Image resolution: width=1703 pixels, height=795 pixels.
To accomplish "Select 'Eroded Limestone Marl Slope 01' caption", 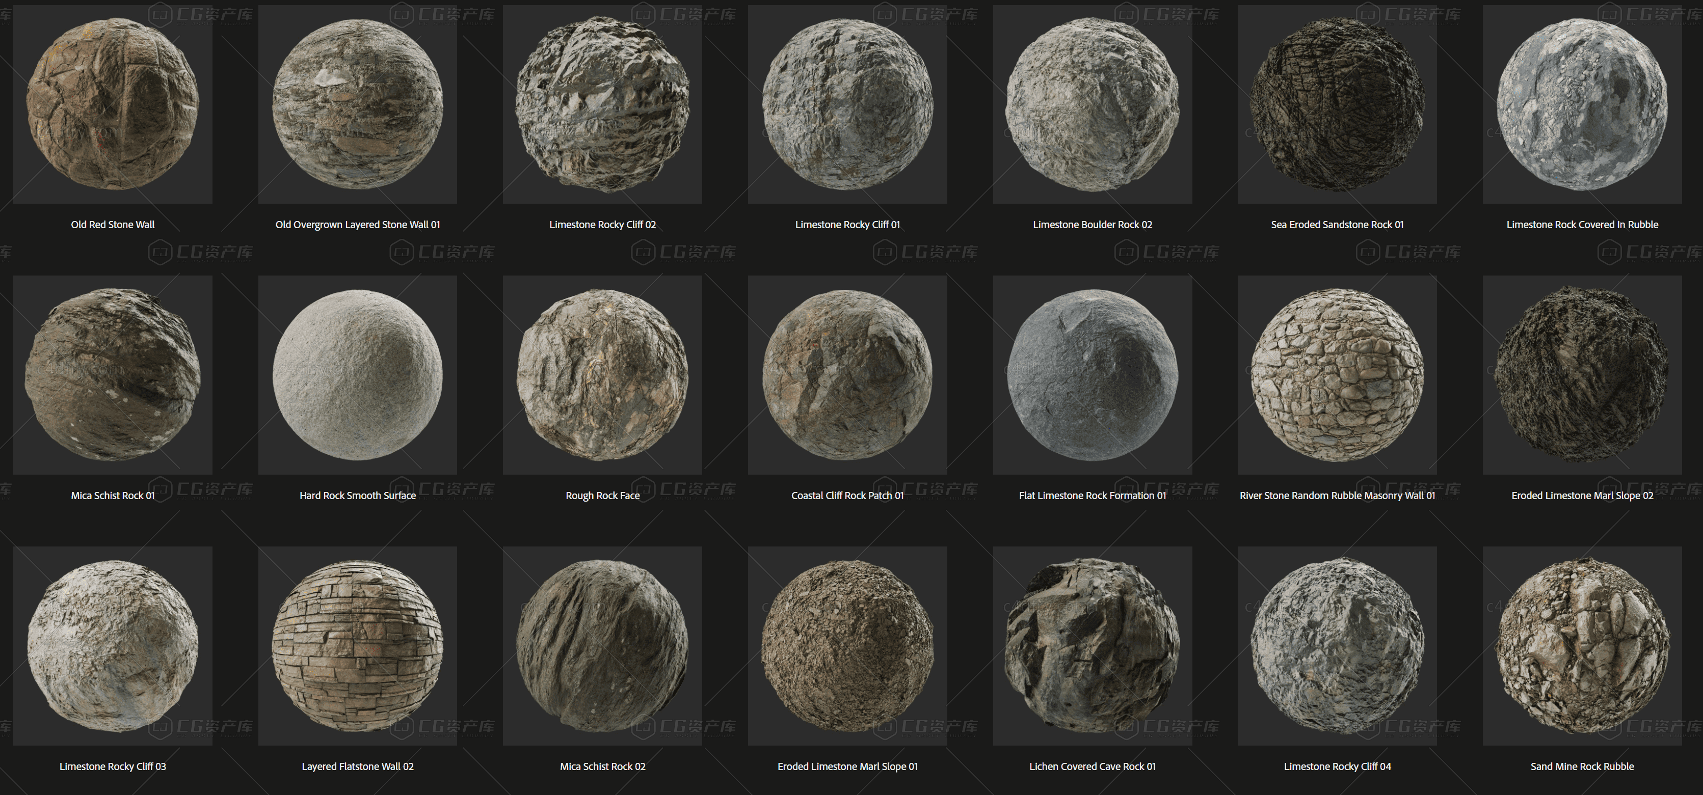I will coord(847,766).
